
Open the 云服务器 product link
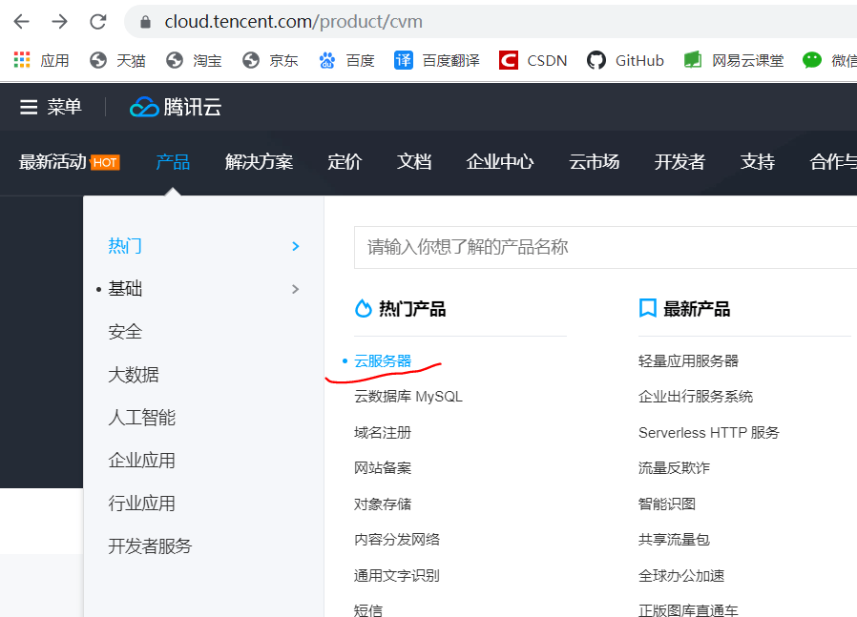(383, 360)
